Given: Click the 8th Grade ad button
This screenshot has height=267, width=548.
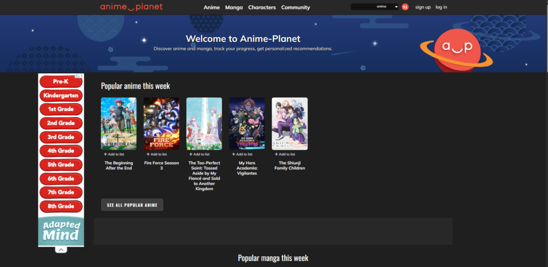Looking at the screenshot, I should (61, 206).
